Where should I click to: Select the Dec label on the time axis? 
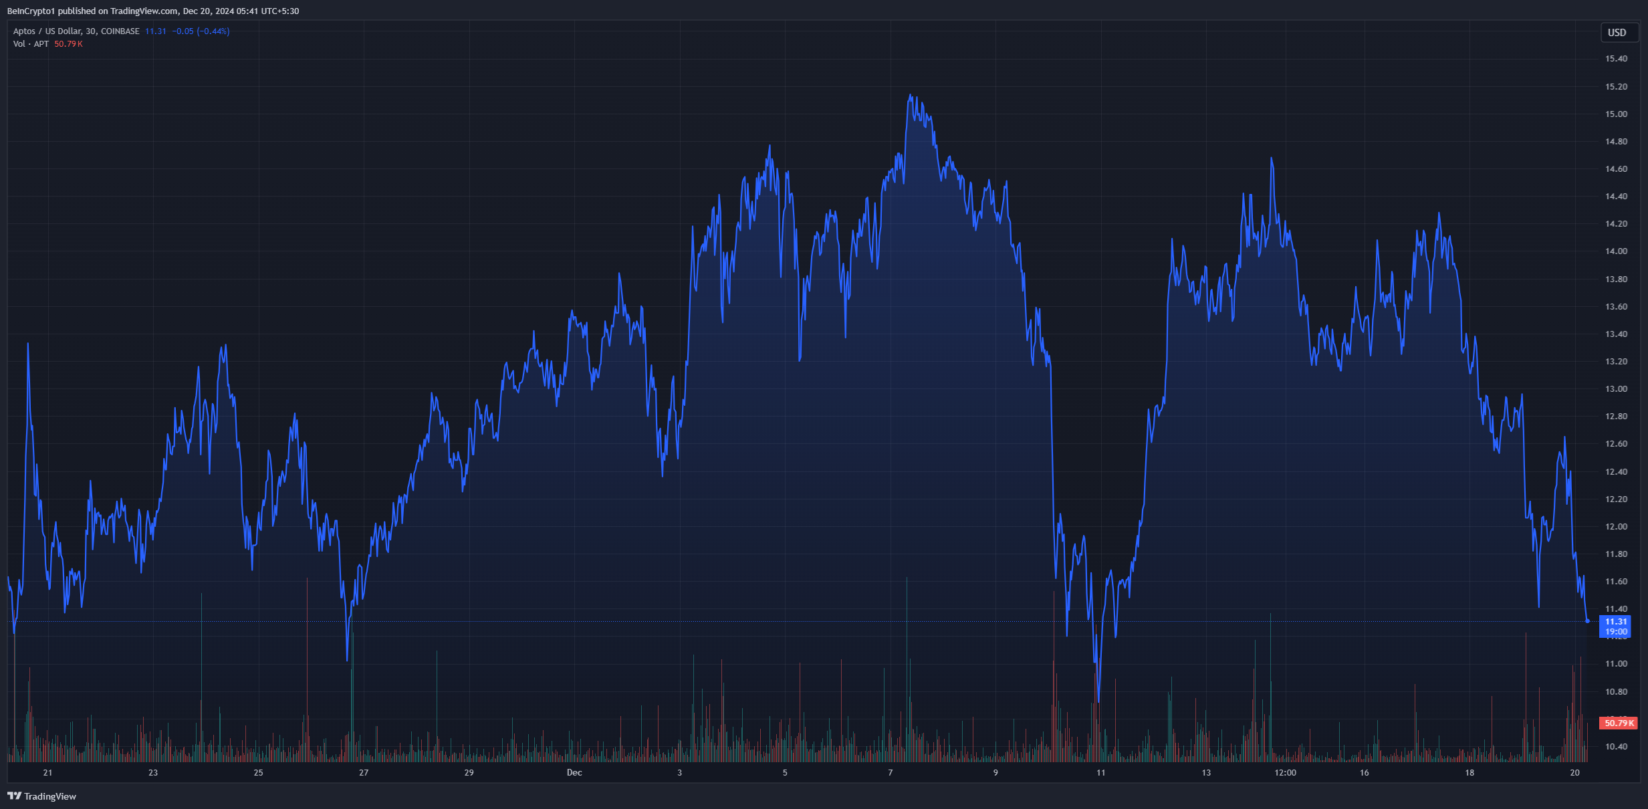tap(575, 772)
